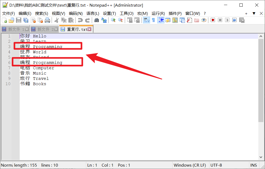Play back the recorded macro

click(227, 20)
